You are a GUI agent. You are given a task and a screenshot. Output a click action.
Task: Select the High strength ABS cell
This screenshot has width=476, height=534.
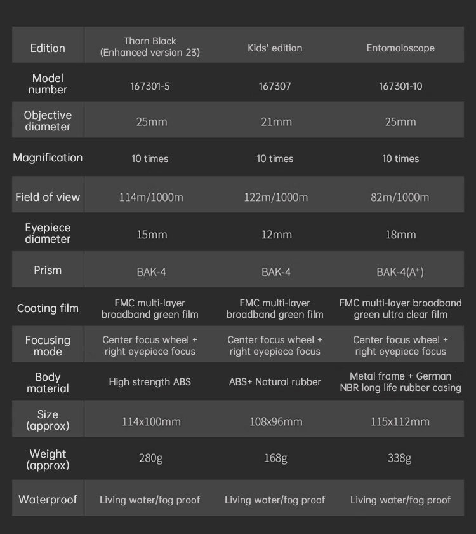pyautogui.click(x=150, y=382)
